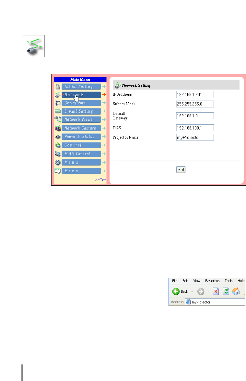Click the arrow right of Network Viewer
The image size is (246, 381).
coord(104,119)
